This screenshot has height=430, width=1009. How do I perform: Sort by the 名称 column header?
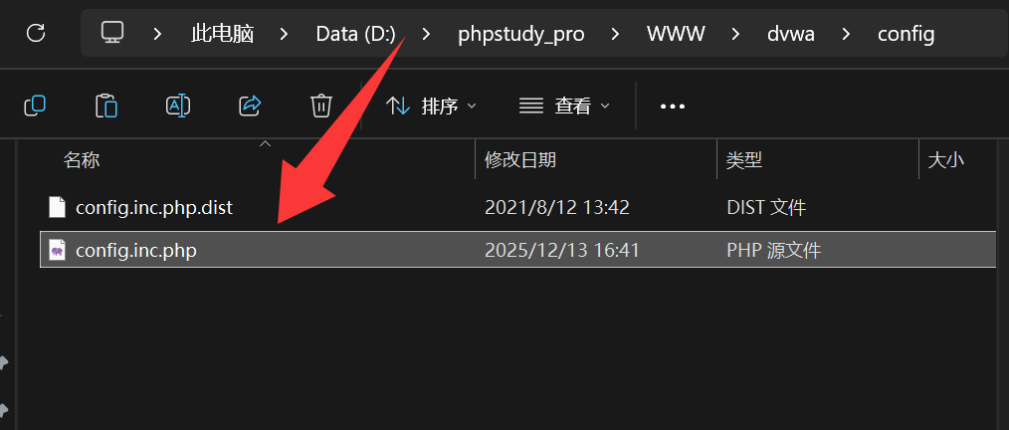point(82,159)
